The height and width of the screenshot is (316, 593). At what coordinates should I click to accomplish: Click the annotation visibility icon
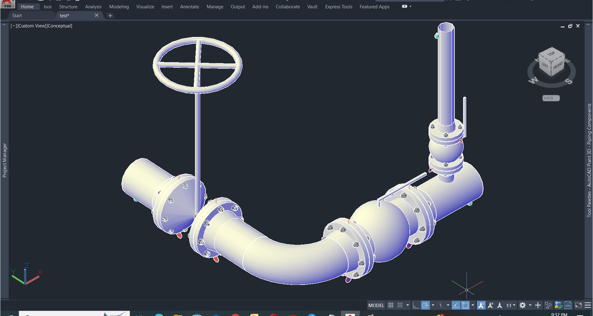[x=481, y=305]
